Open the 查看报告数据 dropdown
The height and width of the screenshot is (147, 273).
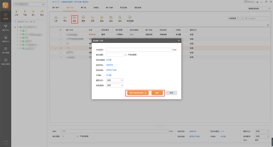tap(259, 8)
